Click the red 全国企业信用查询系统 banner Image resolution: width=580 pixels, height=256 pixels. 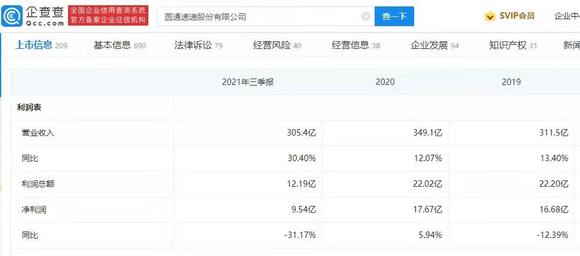coord(108,16)
